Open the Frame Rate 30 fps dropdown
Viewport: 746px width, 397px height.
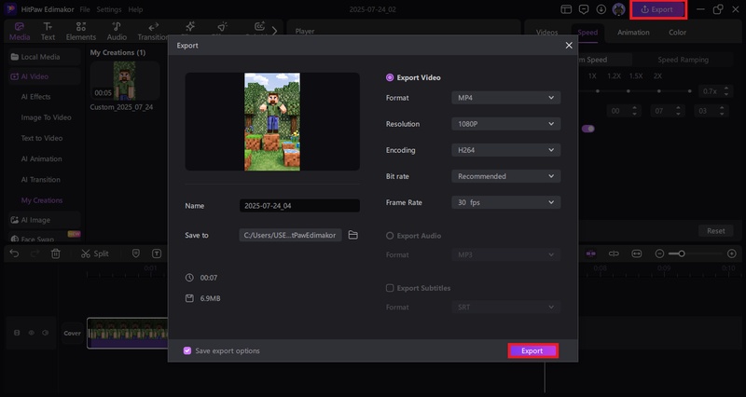pos(505,202)
